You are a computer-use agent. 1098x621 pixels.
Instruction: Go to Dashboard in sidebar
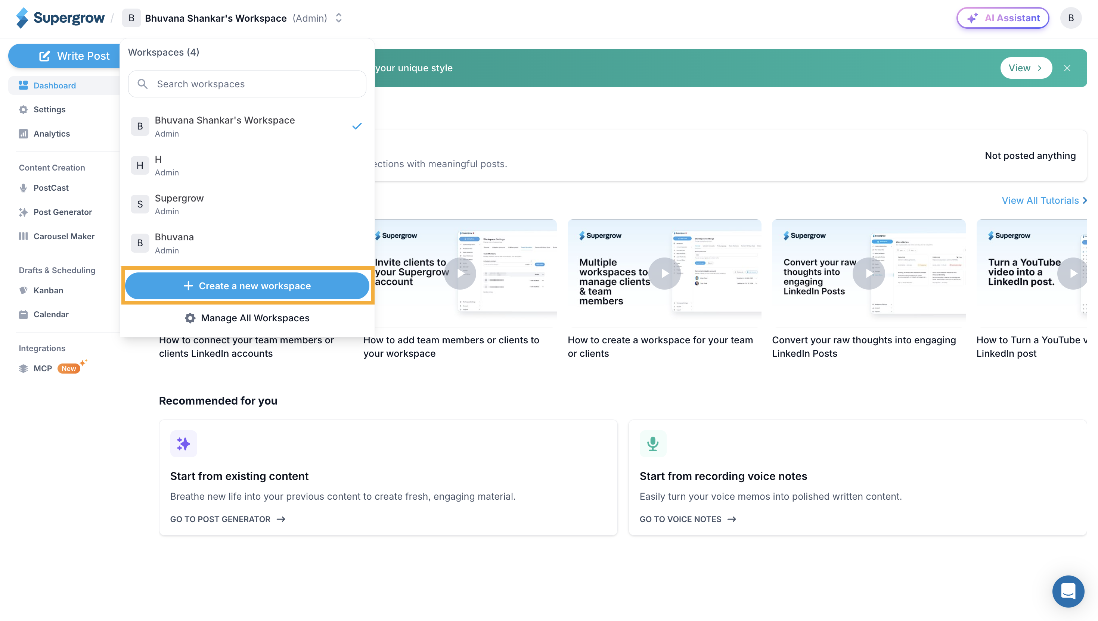[x=64, y=85]
